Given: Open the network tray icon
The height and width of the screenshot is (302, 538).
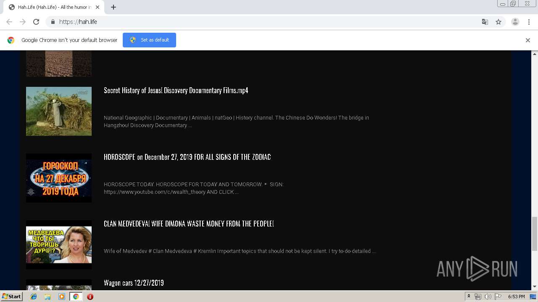Looking at the screenshot, I should [x=478, y=297].
